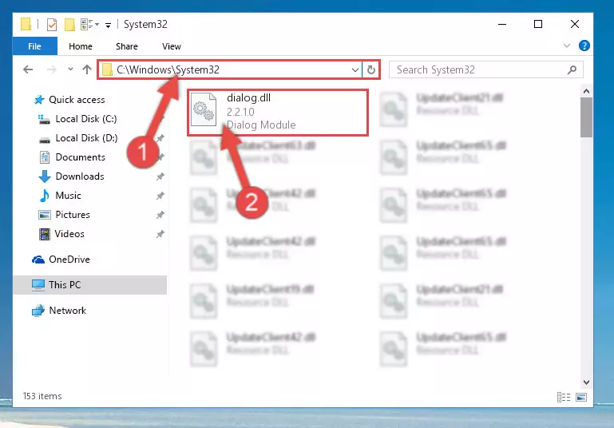The image size is (614, 428).
Task: Switch to the View ribbon tab
Action: 172,46
